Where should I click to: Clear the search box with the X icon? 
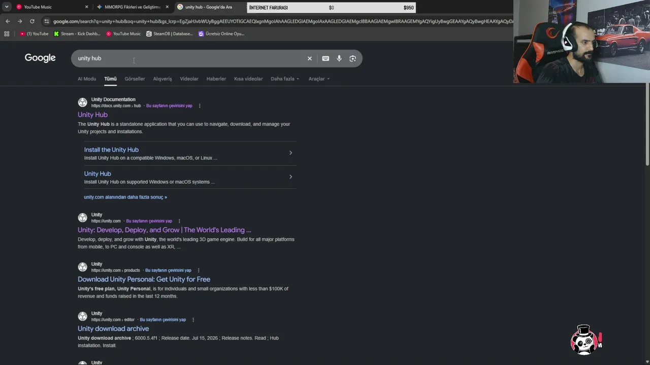click(309, 58)
